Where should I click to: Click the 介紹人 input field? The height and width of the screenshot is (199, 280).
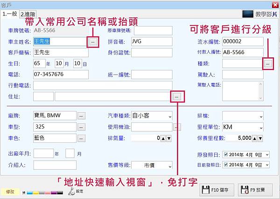[55, 165]
